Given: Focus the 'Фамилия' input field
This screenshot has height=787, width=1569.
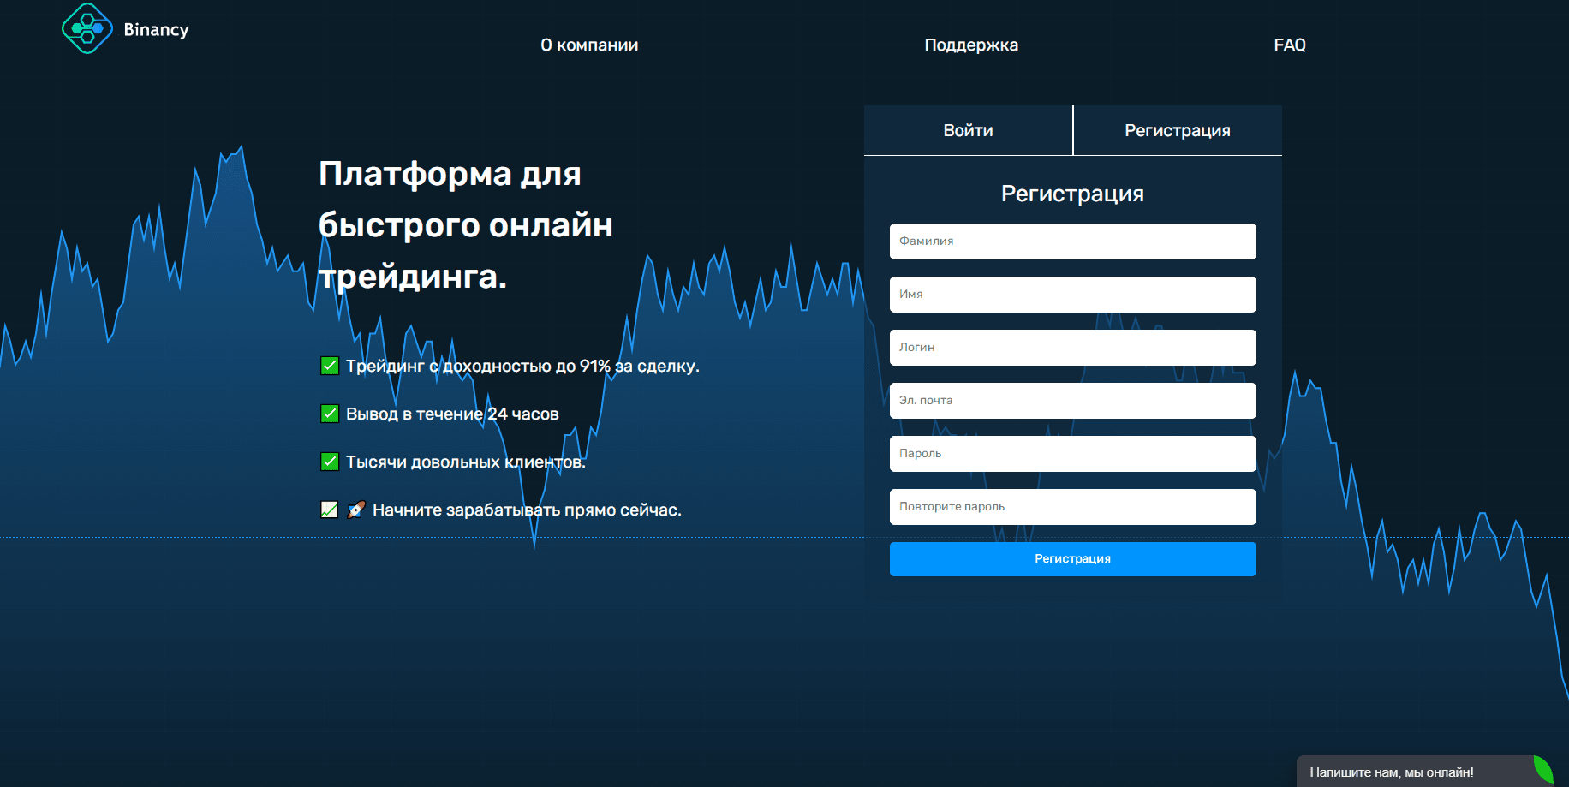Looking at the screenshot, I should click(1072, 241).
